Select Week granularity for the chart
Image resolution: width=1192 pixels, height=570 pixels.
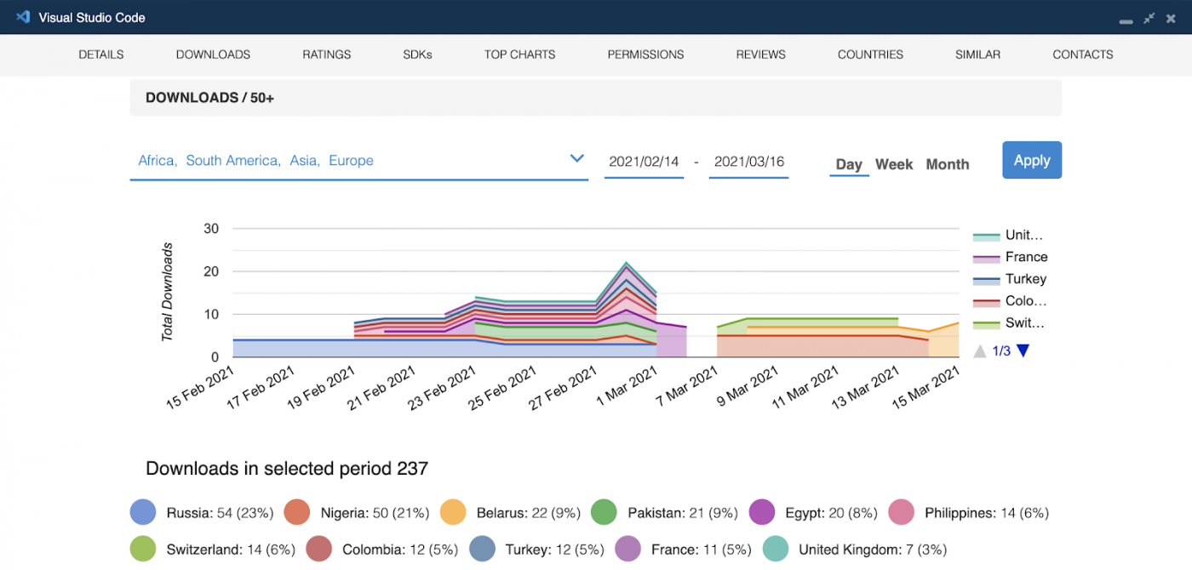click(x=894, y=164)
